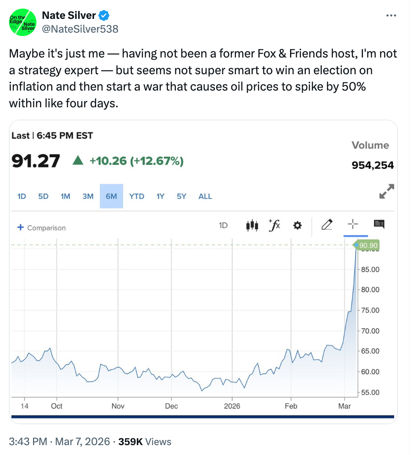The image size is (411, 455).
Task: Show the ALL time range
Action: click(x=205, y=196)
